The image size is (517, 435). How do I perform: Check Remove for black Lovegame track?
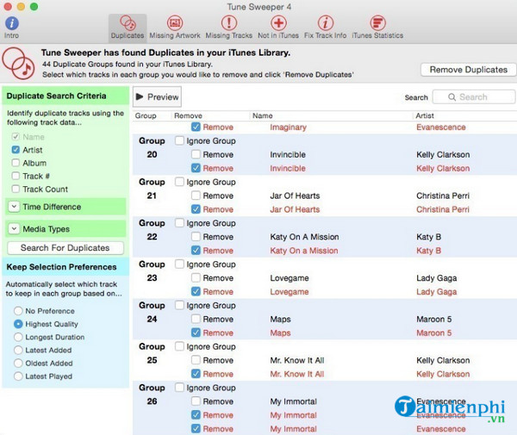[196, 278]
